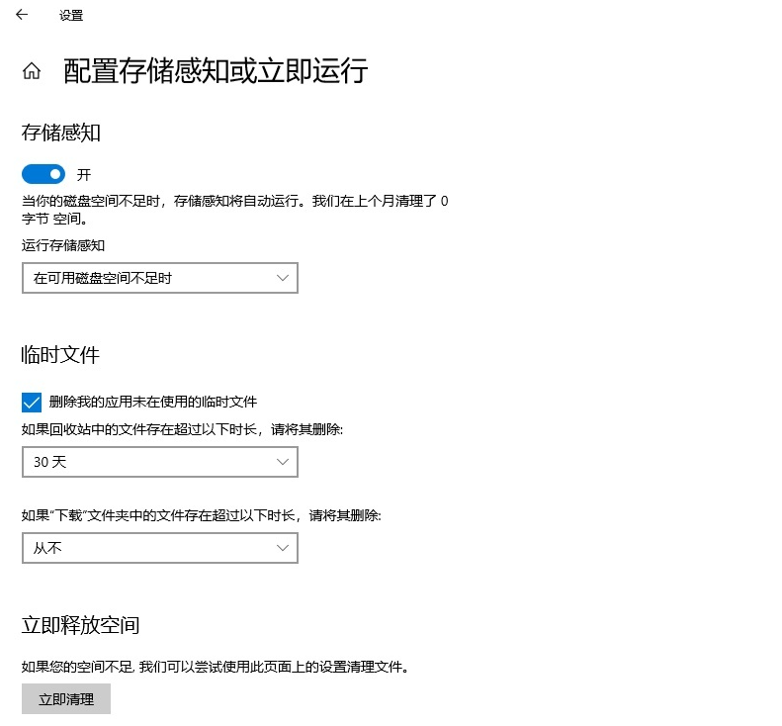Click the 如果回收站中的文件 description text

[182, 429]
